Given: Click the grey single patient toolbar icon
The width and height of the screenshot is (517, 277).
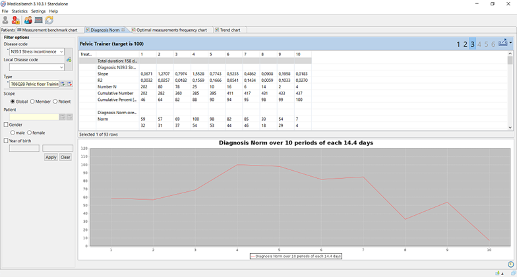Looking at the screenshot, I should tap(5, 20).
